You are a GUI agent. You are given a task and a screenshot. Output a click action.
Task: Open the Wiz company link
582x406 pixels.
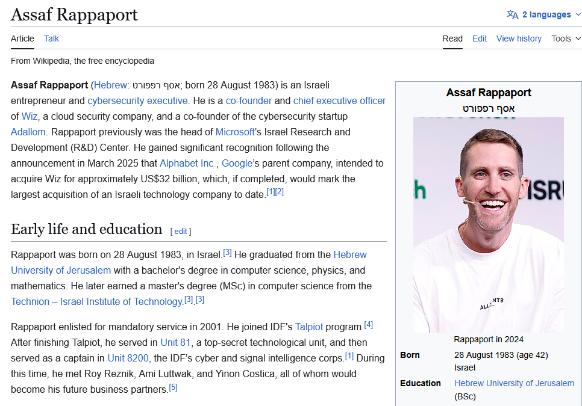[x=30, y=116]
